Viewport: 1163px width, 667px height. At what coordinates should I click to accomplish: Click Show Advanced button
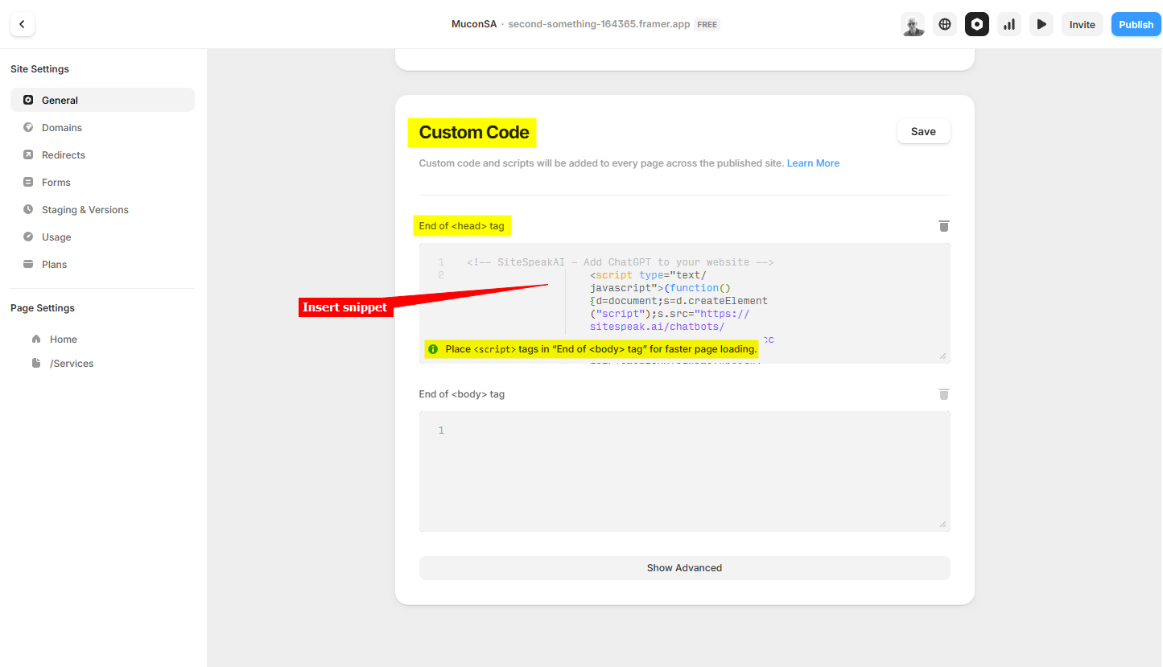[x=684, y=568]
